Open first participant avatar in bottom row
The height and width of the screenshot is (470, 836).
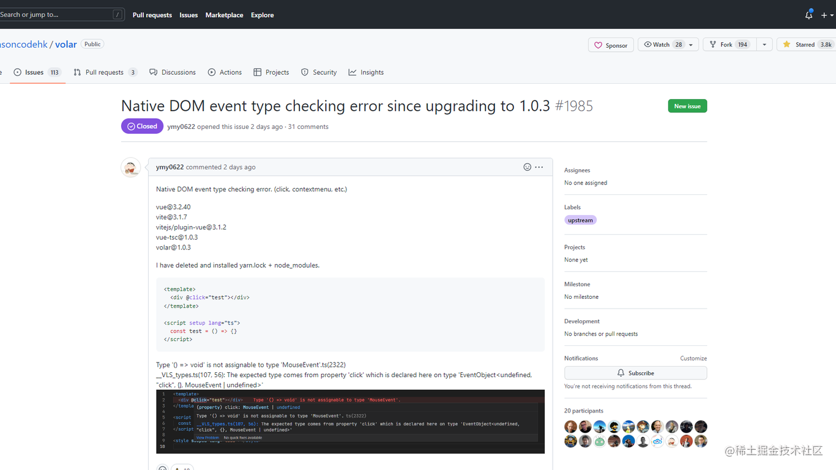(571, 441)
